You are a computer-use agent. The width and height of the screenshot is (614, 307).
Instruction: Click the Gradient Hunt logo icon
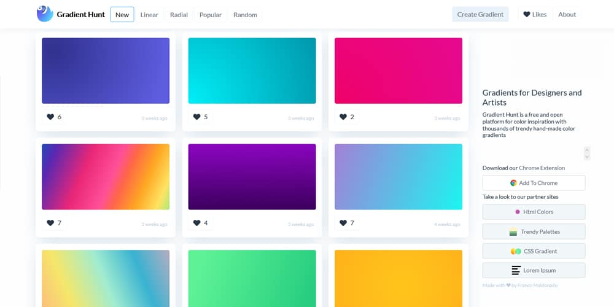tap(45, 14)
